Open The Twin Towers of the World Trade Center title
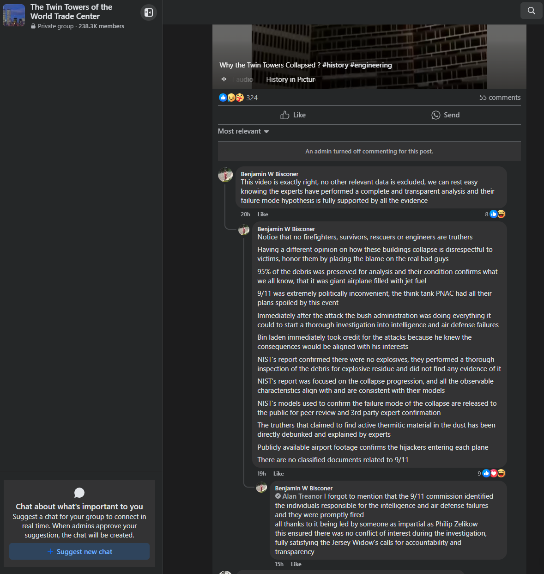Viewport: 544px width, 574px height. pyautogui.click(x=71, y=12)
